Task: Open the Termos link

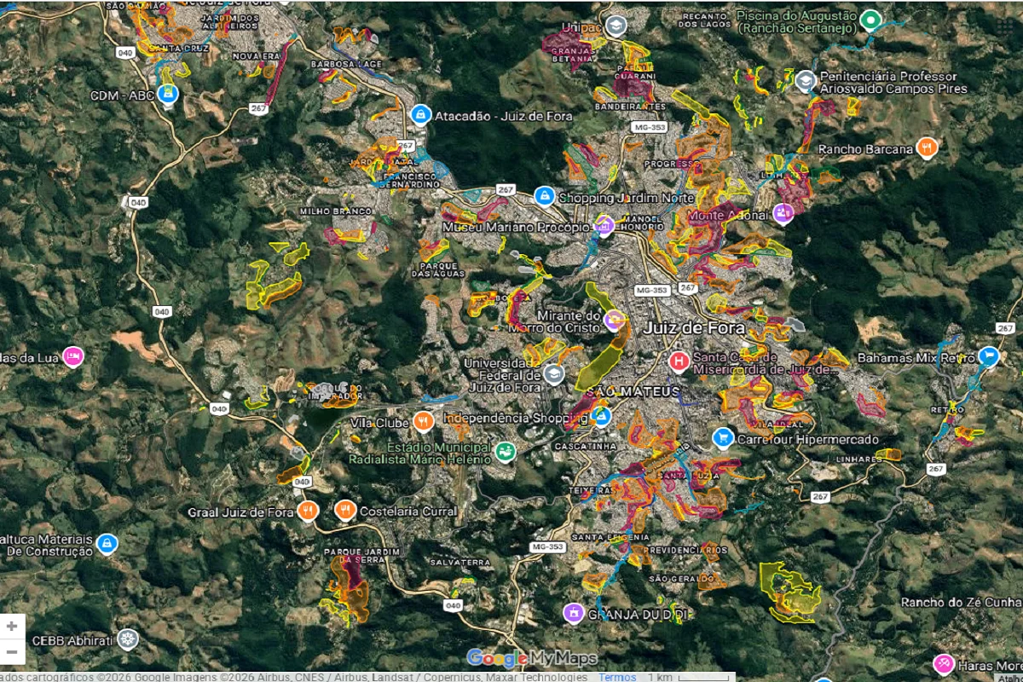Action: point(617,677)
